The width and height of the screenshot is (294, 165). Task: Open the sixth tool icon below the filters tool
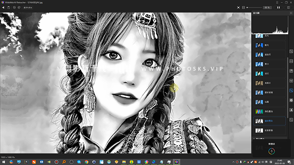pyautogui.click(x=291, y=100)
